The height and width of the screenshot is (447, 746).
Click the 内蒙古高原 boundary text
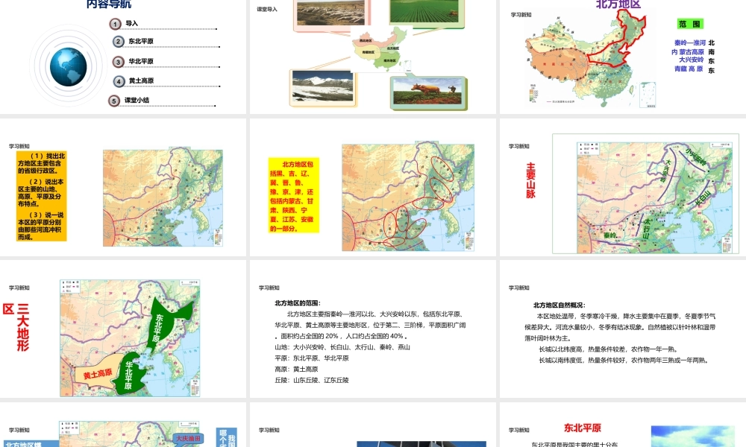[688, 52]
